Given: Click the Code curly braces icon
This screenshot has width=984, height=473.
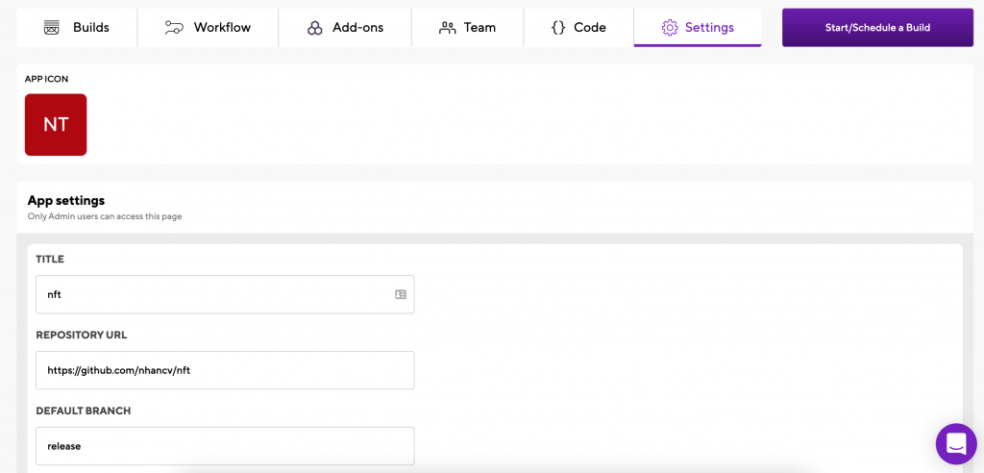Looking at the screenshot, I should (558, 28).
